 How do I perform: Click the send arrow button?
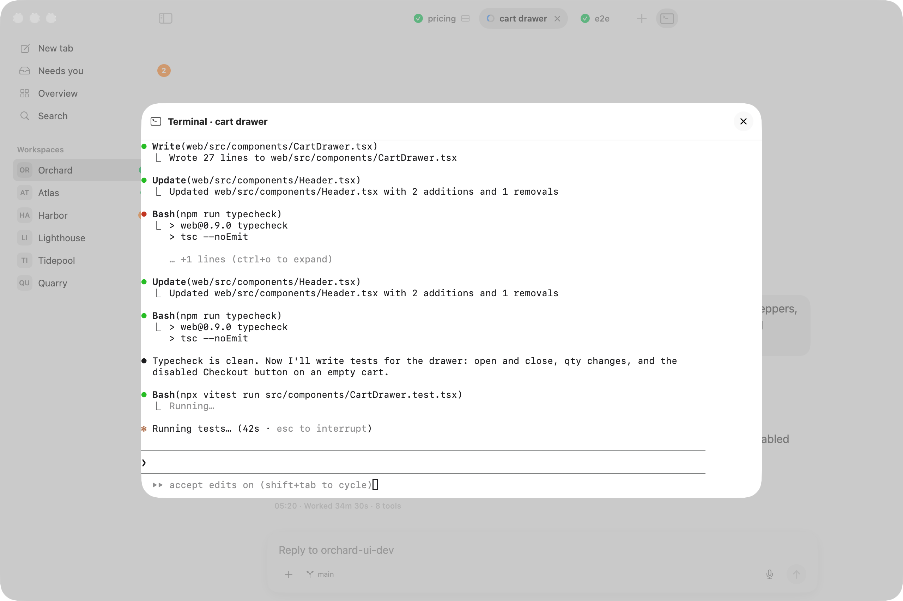(796, 574)
